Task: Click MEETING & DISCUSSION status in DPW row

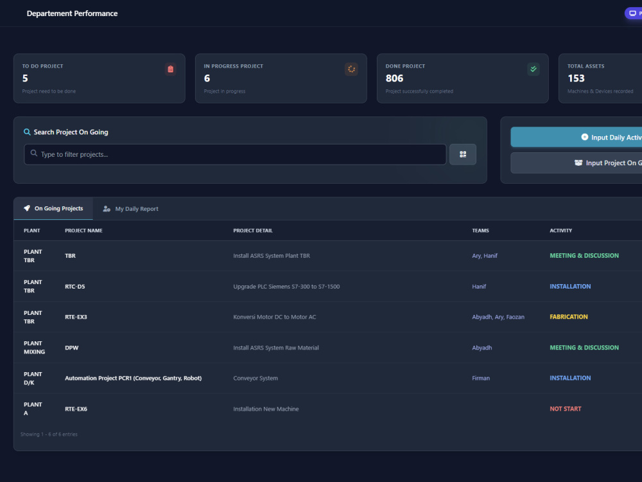Action: 584,348
